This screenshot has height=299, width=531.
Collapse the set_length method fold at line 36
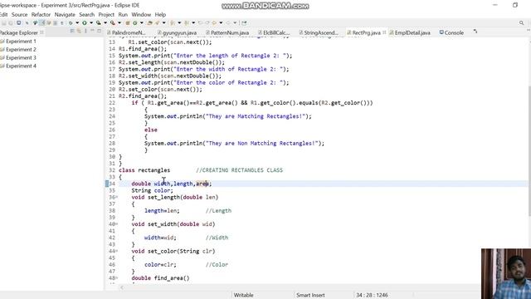117,197
